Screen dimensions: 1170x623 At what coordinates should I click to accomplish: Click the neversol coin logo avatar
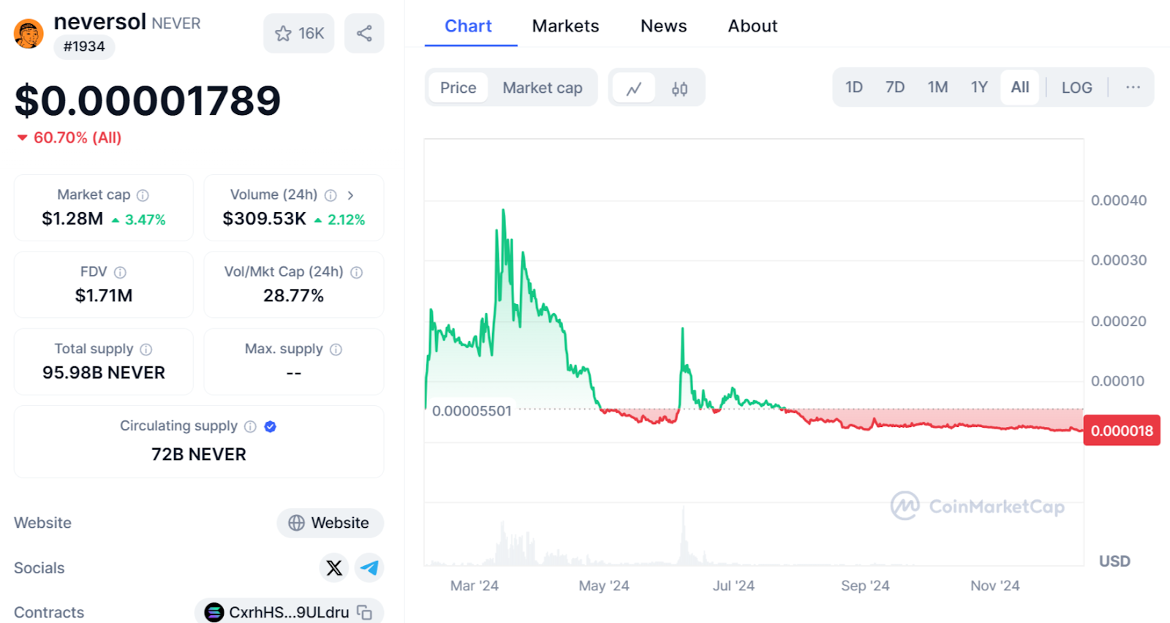click(x=29, y=34)
